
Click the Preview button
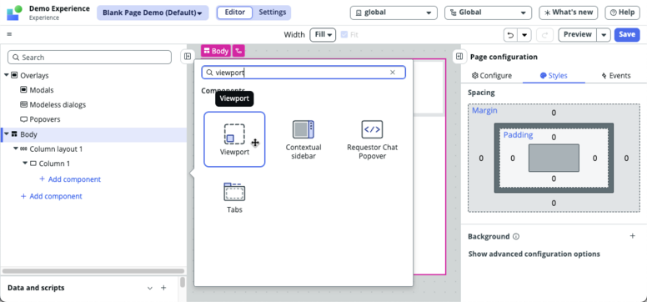(577, 35)
